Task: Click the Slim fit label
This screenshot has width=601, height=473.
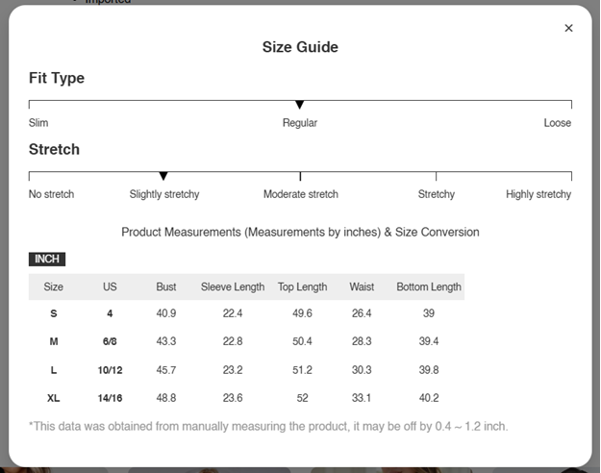Action: coord(38,123)
